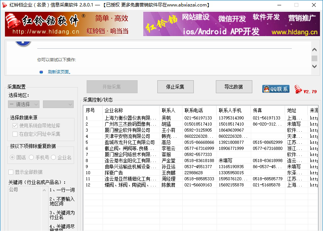Click the 停止采集 button
Viewport: 323px width, 240px height.
click(175, 87)
